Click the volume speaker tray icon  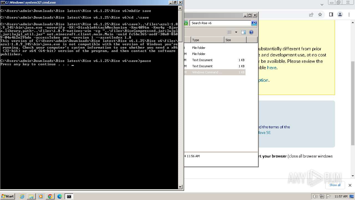point(315,196)
